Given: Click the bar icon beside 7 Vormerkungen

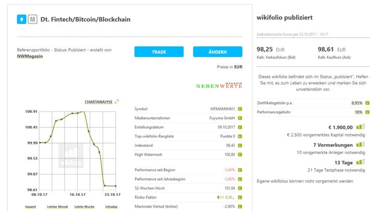Looking at the screenshot, I should (x=360, y=144).
